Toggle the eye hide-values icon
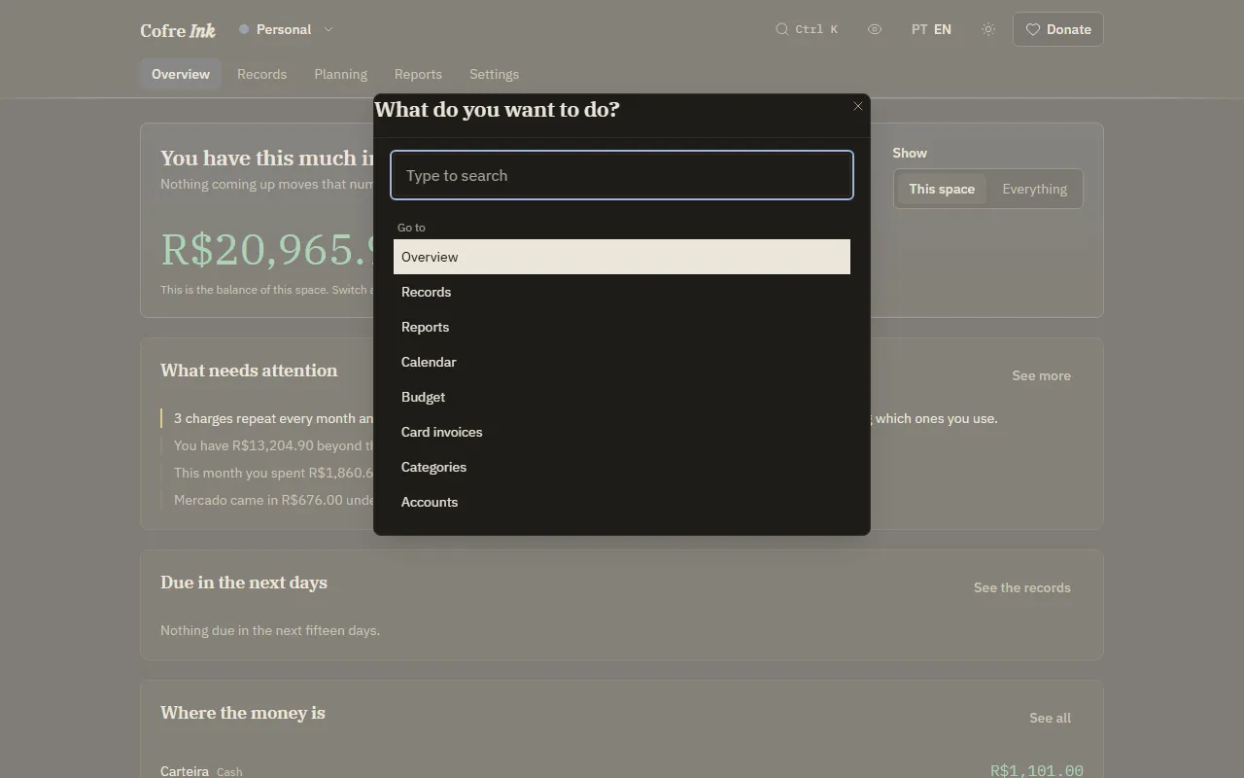This screenshot has height=778, width=1244. click(875, 29)
